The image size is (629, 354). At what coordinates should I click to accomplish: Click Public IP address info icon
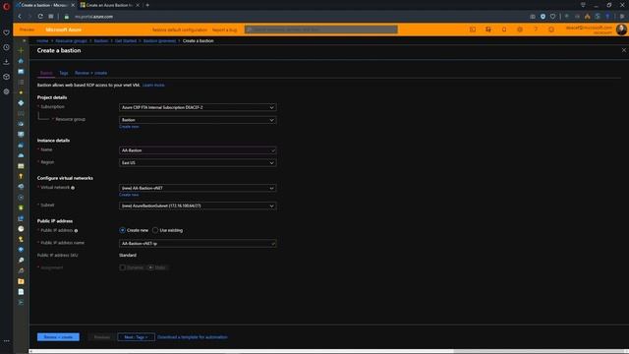pyautogui.click(x=76, y=231)
